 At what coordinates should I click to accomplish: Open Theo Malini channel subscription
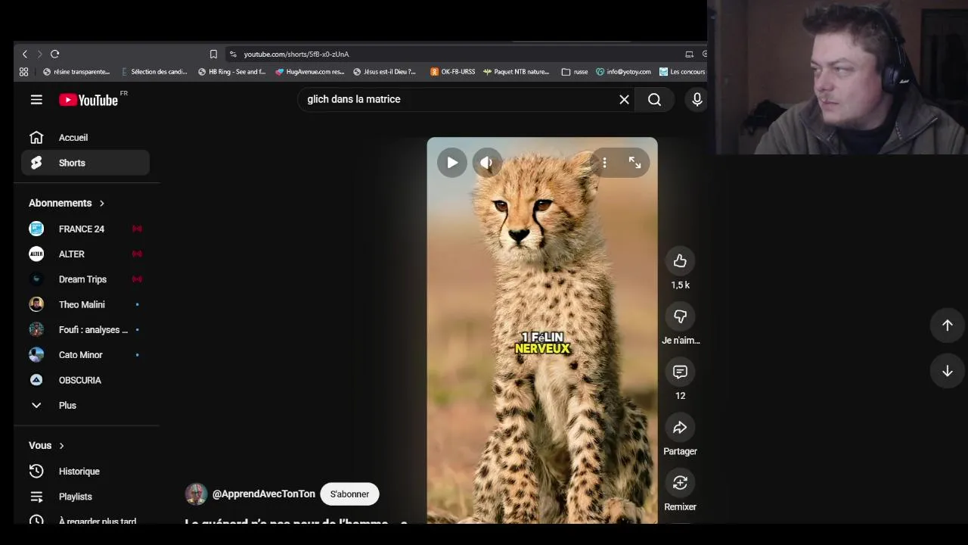[85, 304]
